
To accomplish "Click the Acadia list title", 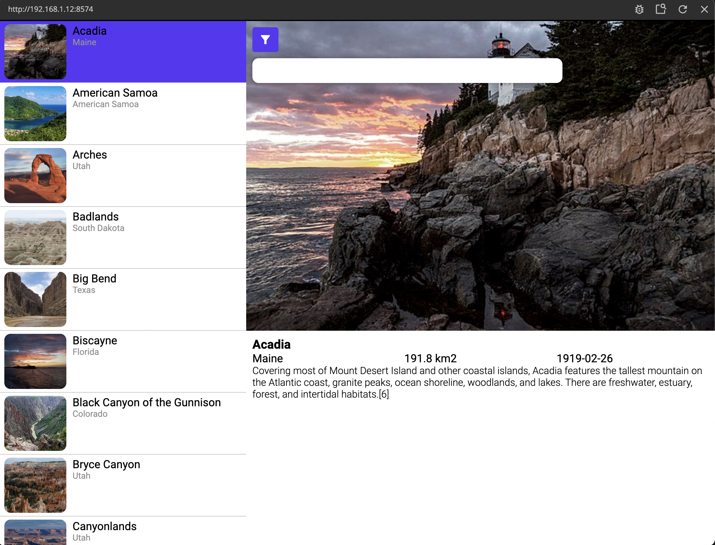I will click(x=90, y=31).
